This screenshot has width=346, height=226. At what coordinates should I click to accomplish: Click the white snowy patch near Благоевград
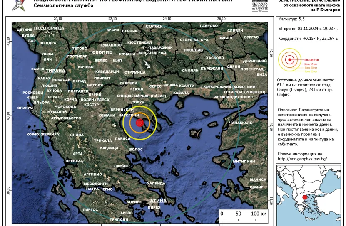click(x=146, y=64)
